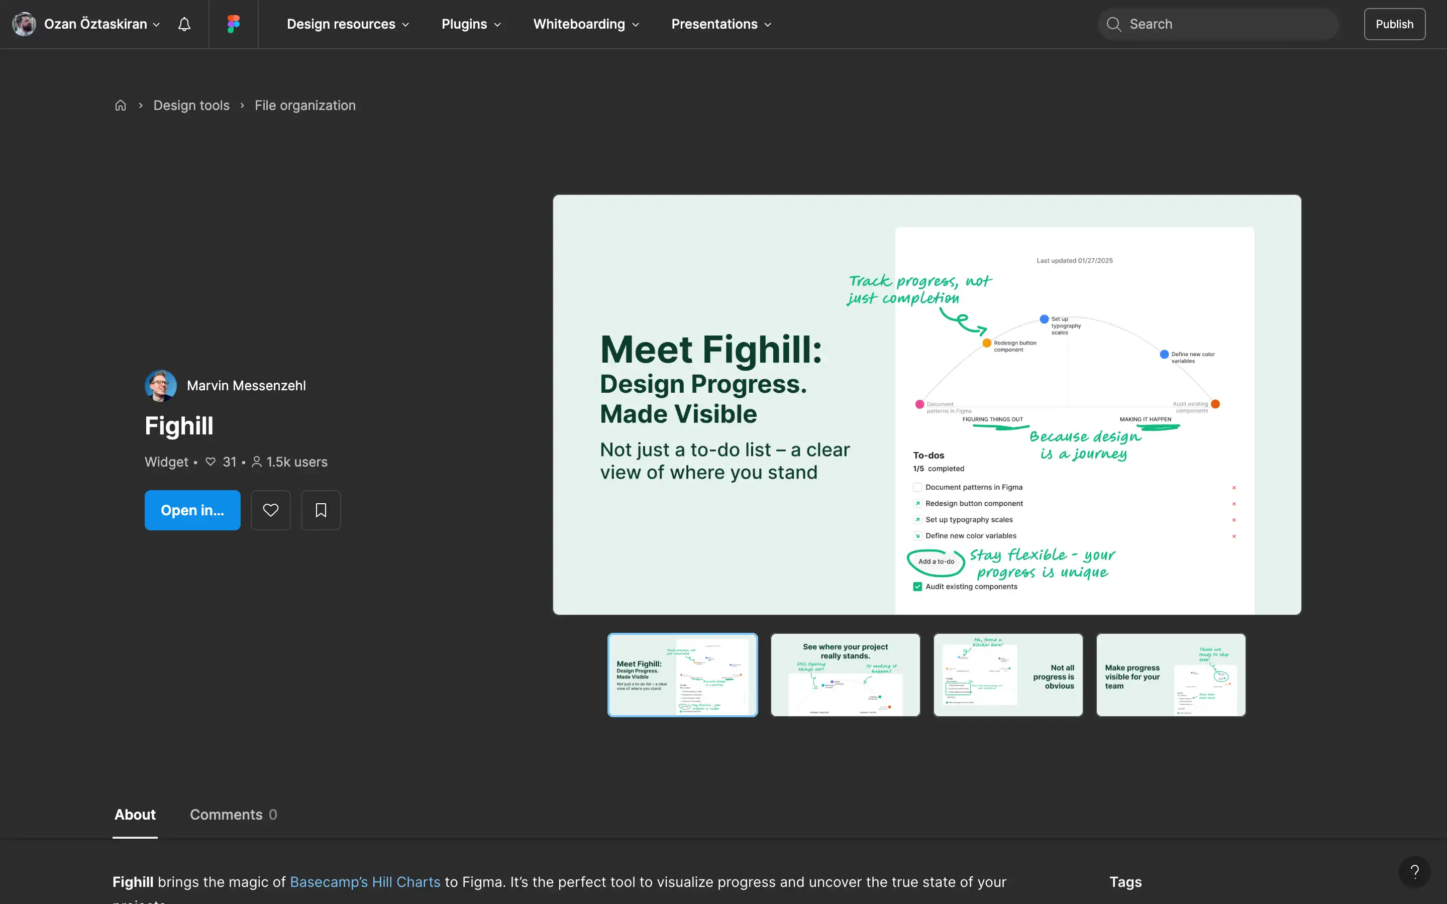
Task: Click the users count person icon
Action: pyautogui.click(x=257, y=462)
